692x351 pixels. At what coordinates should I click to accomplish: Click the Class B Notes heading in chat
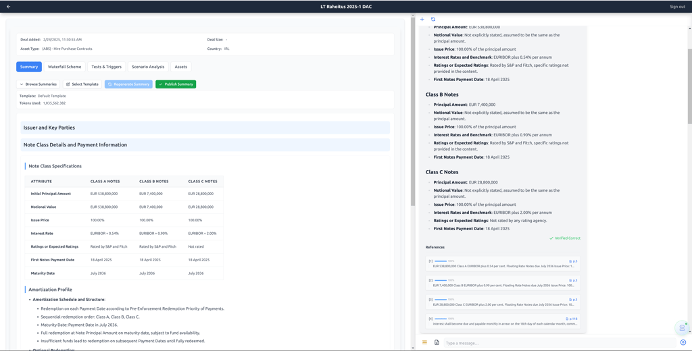tap(442, 94)
